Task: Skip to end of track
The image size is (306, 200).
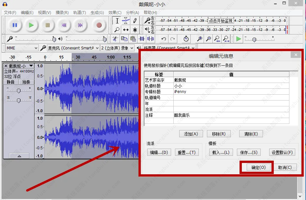Action: 80,25
